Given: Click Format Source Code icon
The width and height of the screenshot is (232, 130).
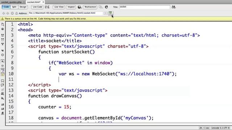Looking at the screenshot, I should [3, 113].
